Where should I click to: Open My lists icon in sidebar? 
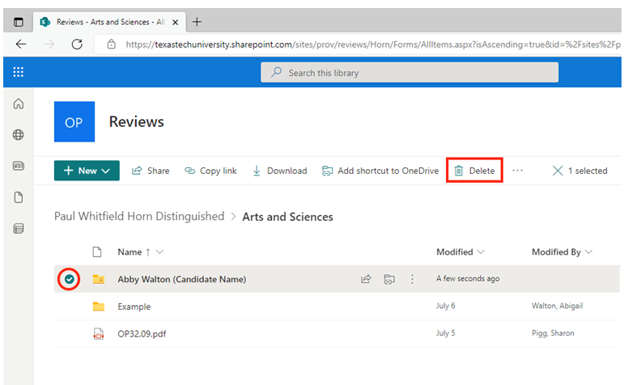[x=19, y=229]
